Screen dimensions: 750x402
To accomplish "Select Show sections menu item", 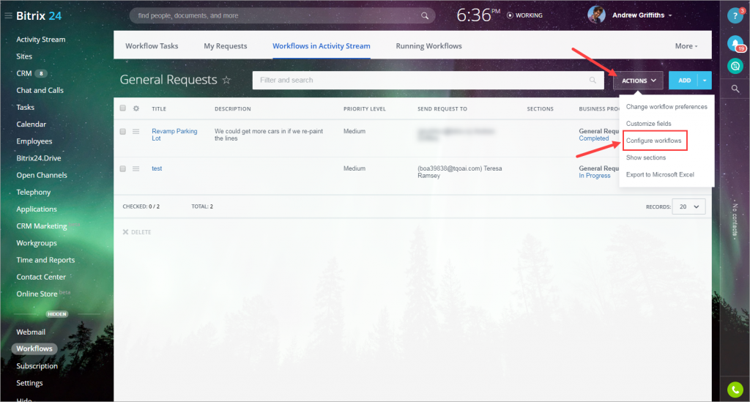I will tap(646, 157).
